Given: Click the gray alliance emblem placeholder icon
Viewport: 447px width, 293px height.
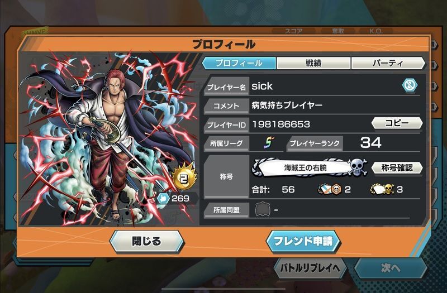Looking at the screenshot, I should pyautogui.click(x=263, y=210).
